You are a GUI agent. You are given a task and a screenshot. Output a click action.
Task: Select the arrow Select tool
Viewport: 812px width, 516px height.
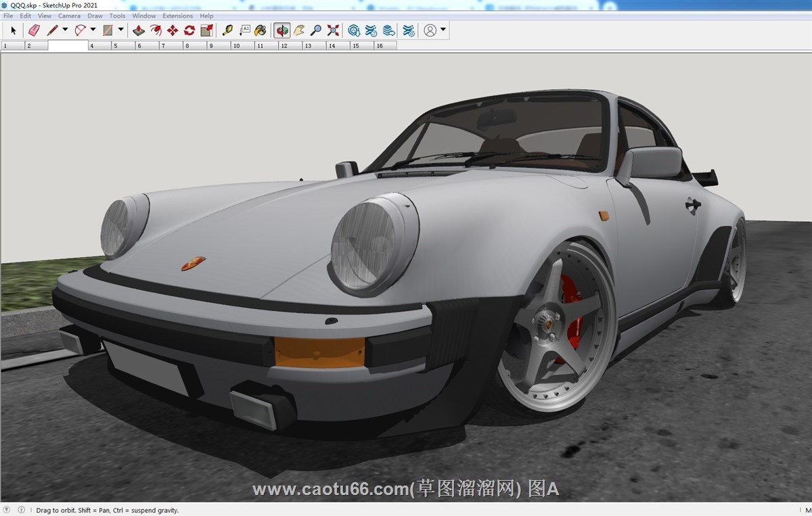(13, 30)
